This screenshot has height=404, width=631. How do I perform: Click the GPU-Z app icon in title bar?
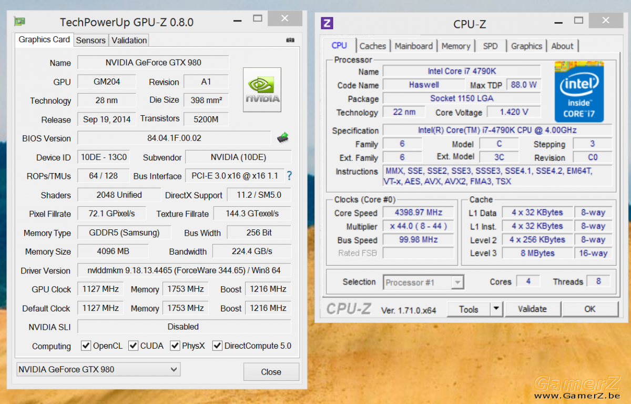[x=19, y=22]
